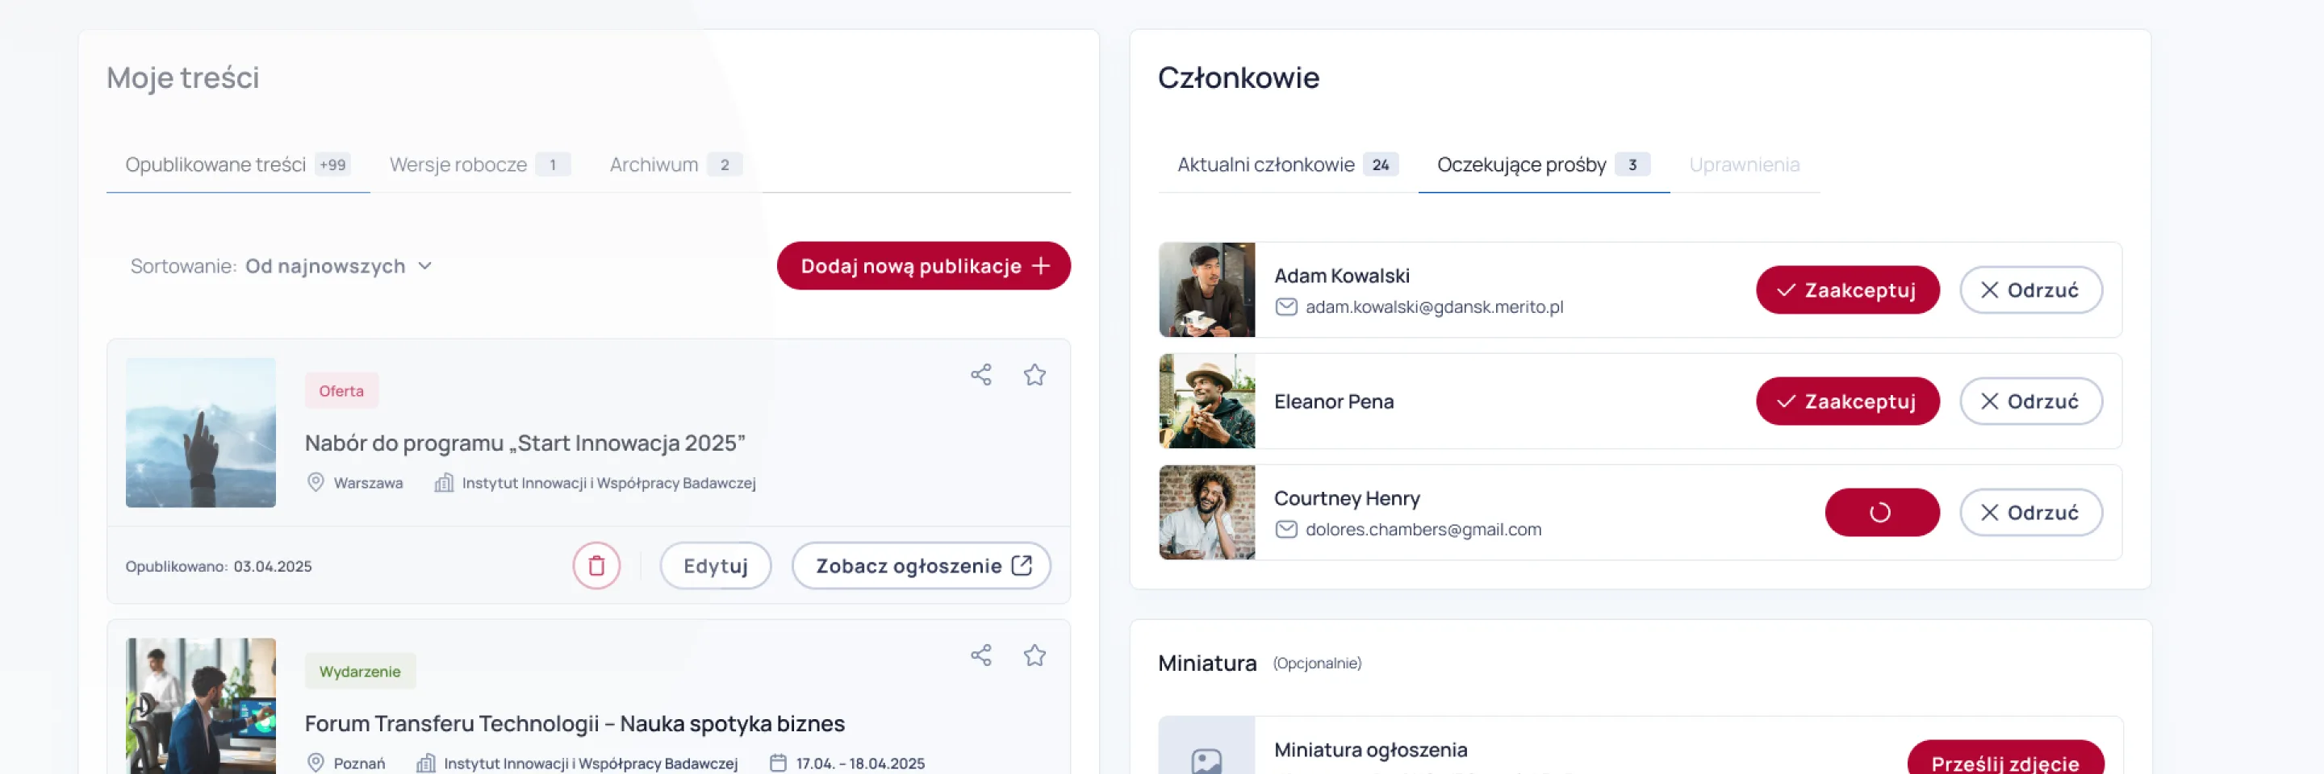
Task: Accept Eleanor Pena's membership request
Action: click(x=1847, y=402)
